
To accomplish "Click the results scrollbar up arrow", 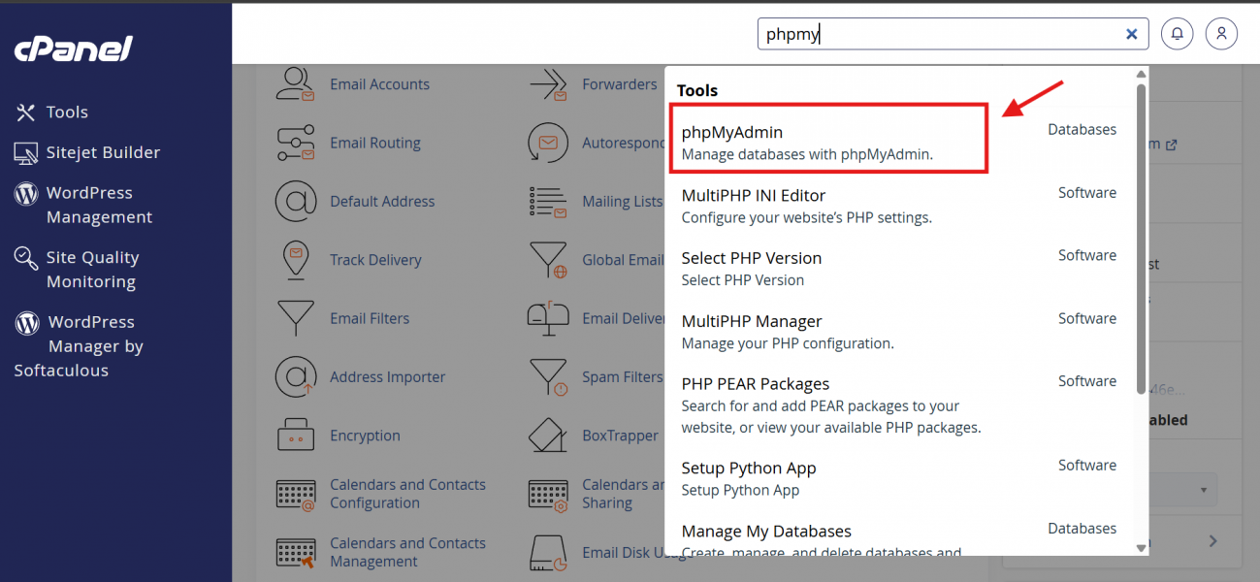I will coord(1142,74).
